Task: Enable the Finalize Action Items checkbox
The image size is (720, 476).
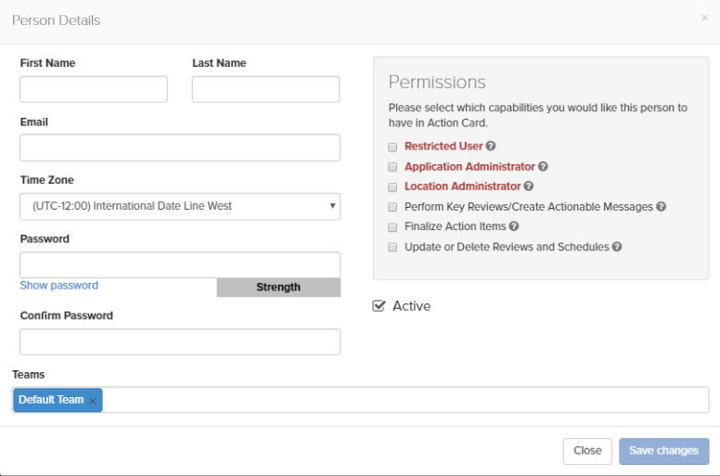Action: click(x=392, y=226)
